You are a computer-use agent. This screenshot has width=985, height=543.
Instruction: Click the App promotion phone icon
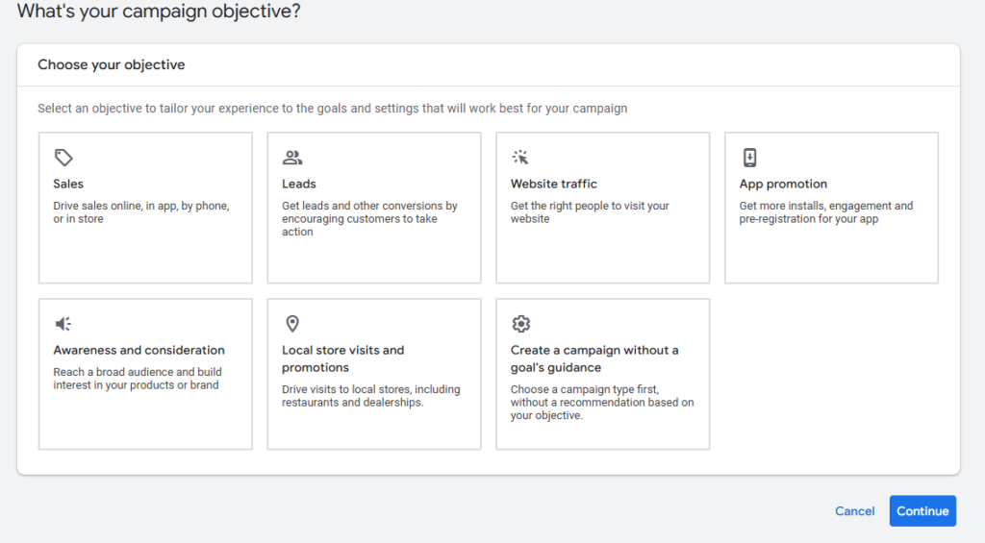[749, 158]
